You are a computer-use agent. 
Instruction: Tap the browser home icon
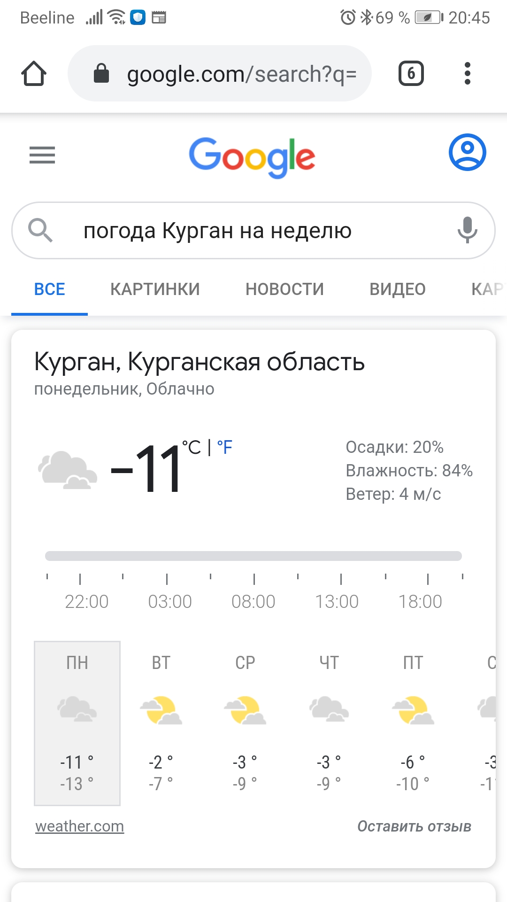pos(34,74)
